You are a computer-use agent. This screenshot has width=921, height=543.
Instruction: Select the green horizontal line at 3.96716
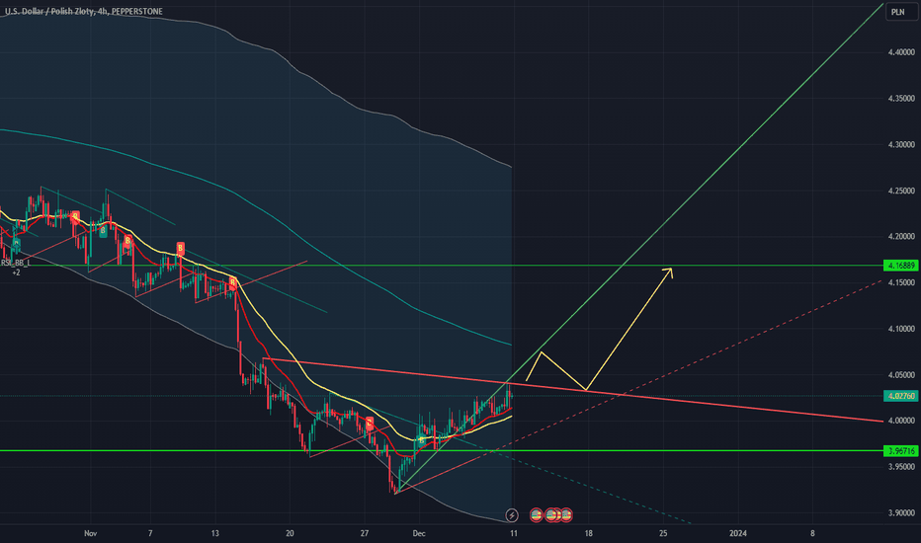coord(441,451)
